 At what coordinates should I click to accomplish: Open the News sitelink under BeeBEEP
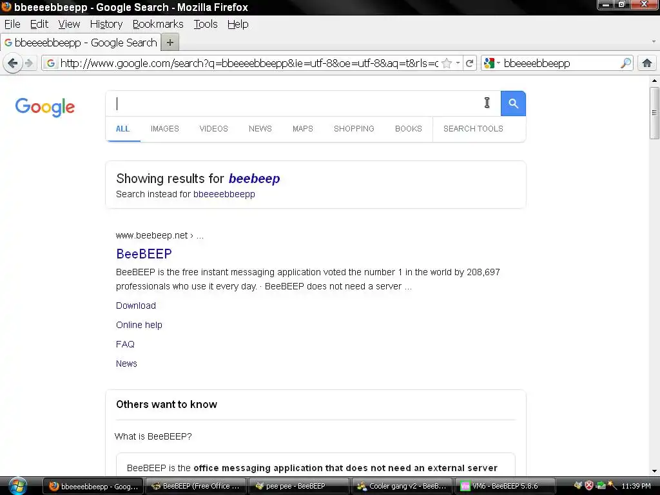126,364
